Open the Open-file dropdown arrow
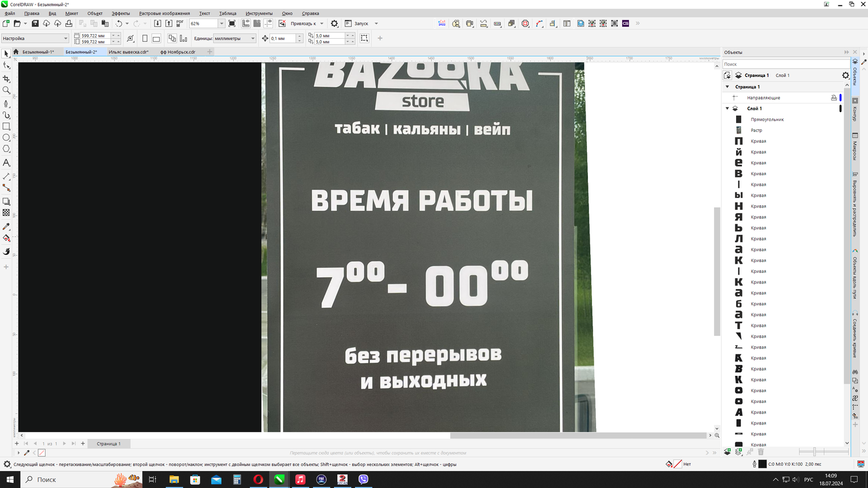Screen dimensions: 868x488 click(25, 24)
